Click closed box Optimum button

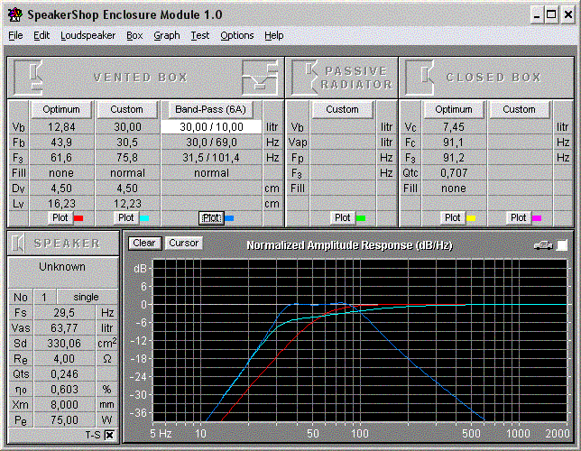454,109
